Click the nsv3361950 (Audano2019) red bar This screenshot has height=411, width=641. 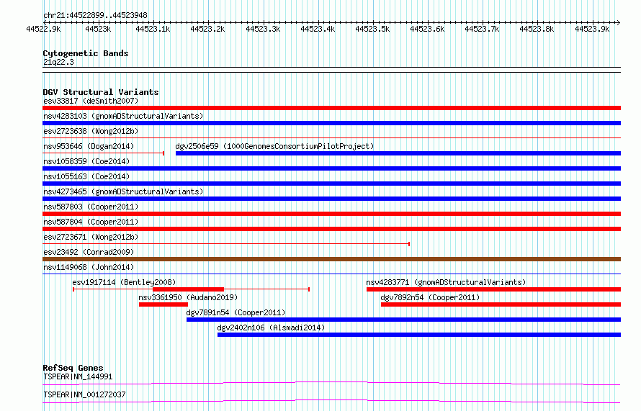click(x=163, y=304)
